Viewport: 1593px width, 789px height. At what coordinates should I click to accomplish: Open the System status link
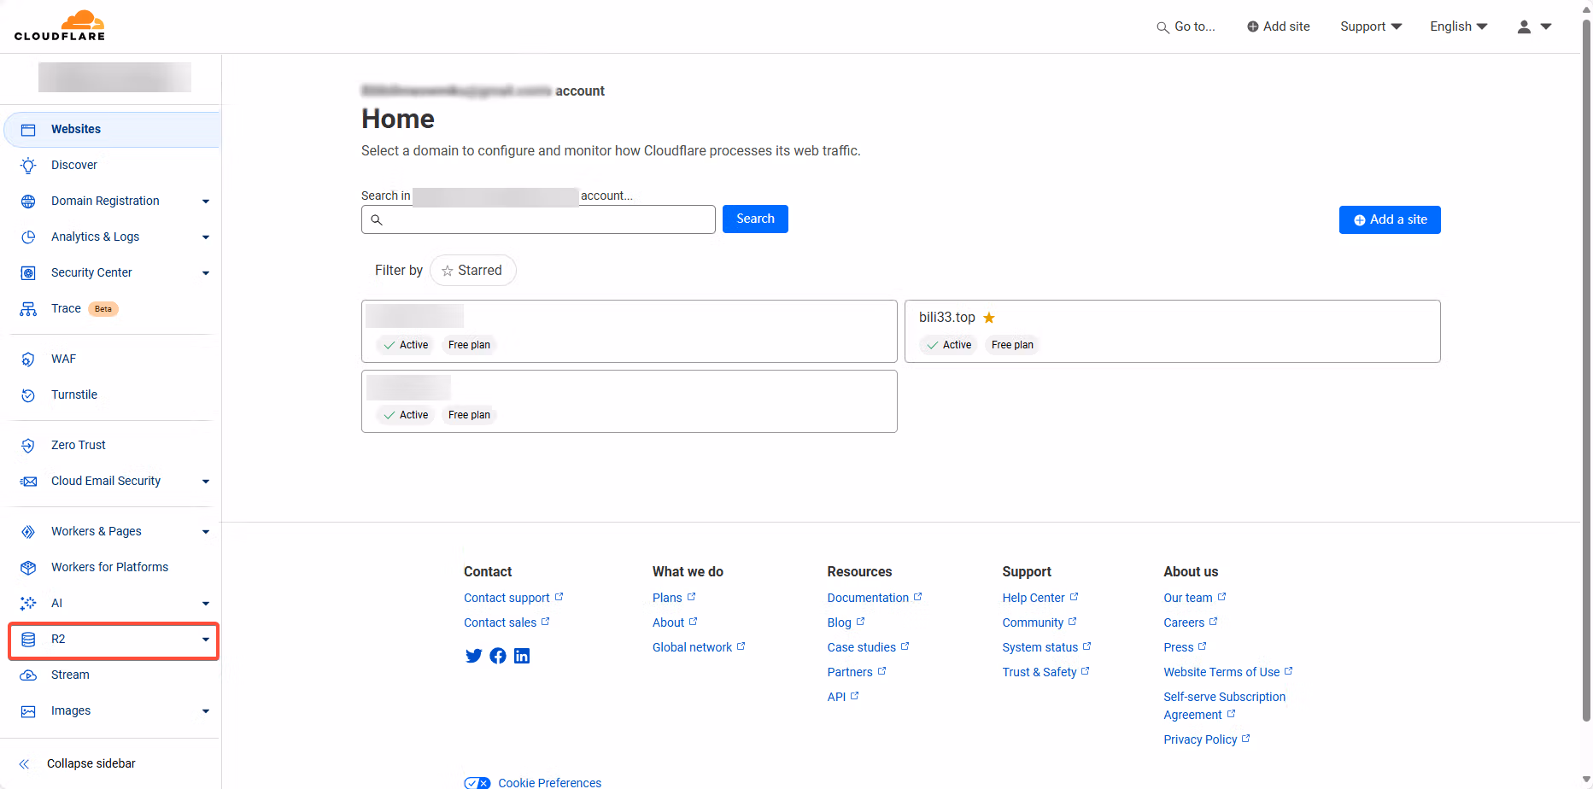pos(1046,647)
